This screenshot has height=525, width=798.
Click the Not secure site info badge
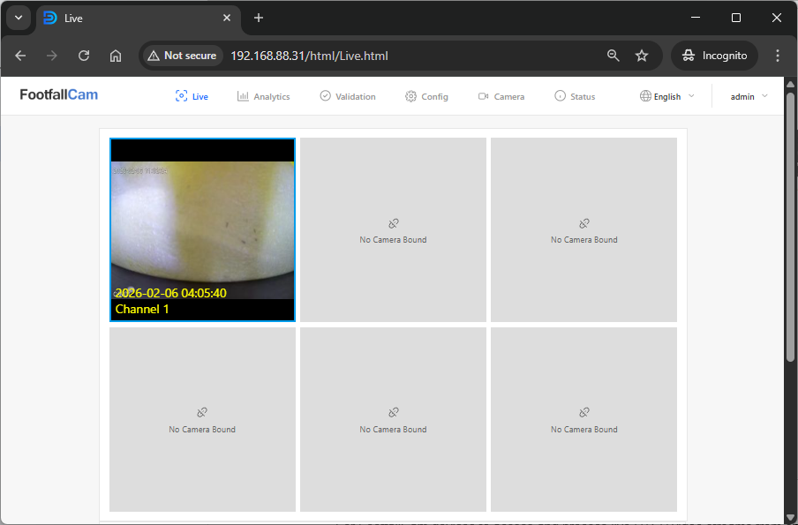(x=182, y=56)
